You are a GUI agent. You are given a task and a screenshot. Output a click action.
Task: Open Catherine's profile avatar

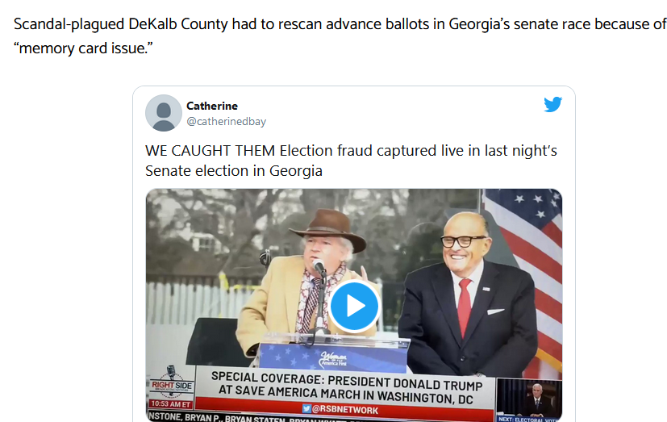click(163, 112)
